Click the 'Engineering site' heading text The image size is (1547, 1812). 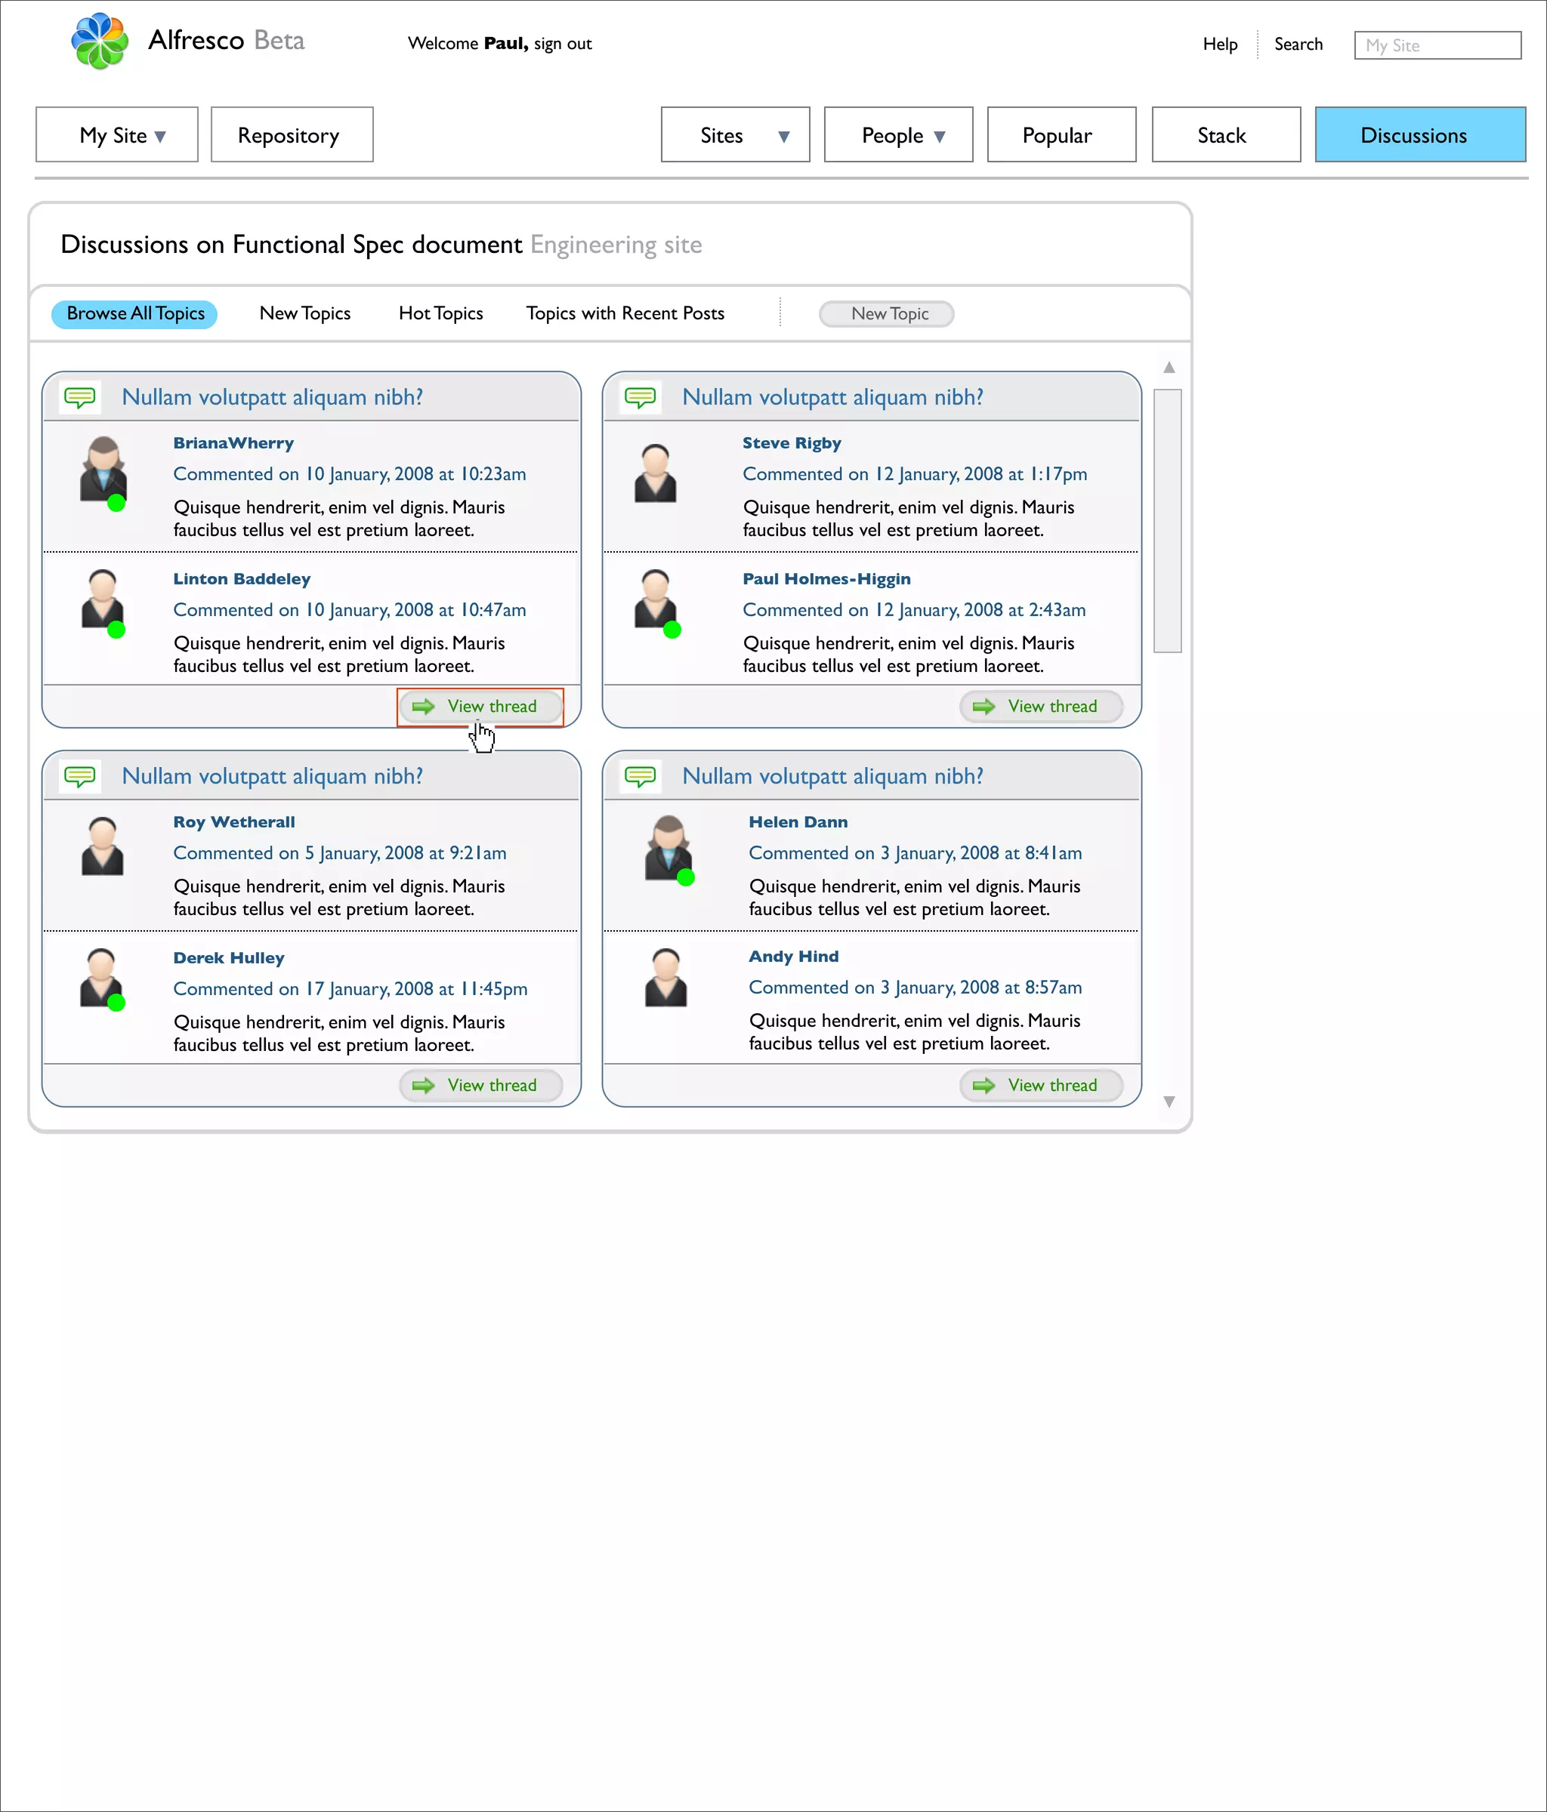(x=616, y=245)
